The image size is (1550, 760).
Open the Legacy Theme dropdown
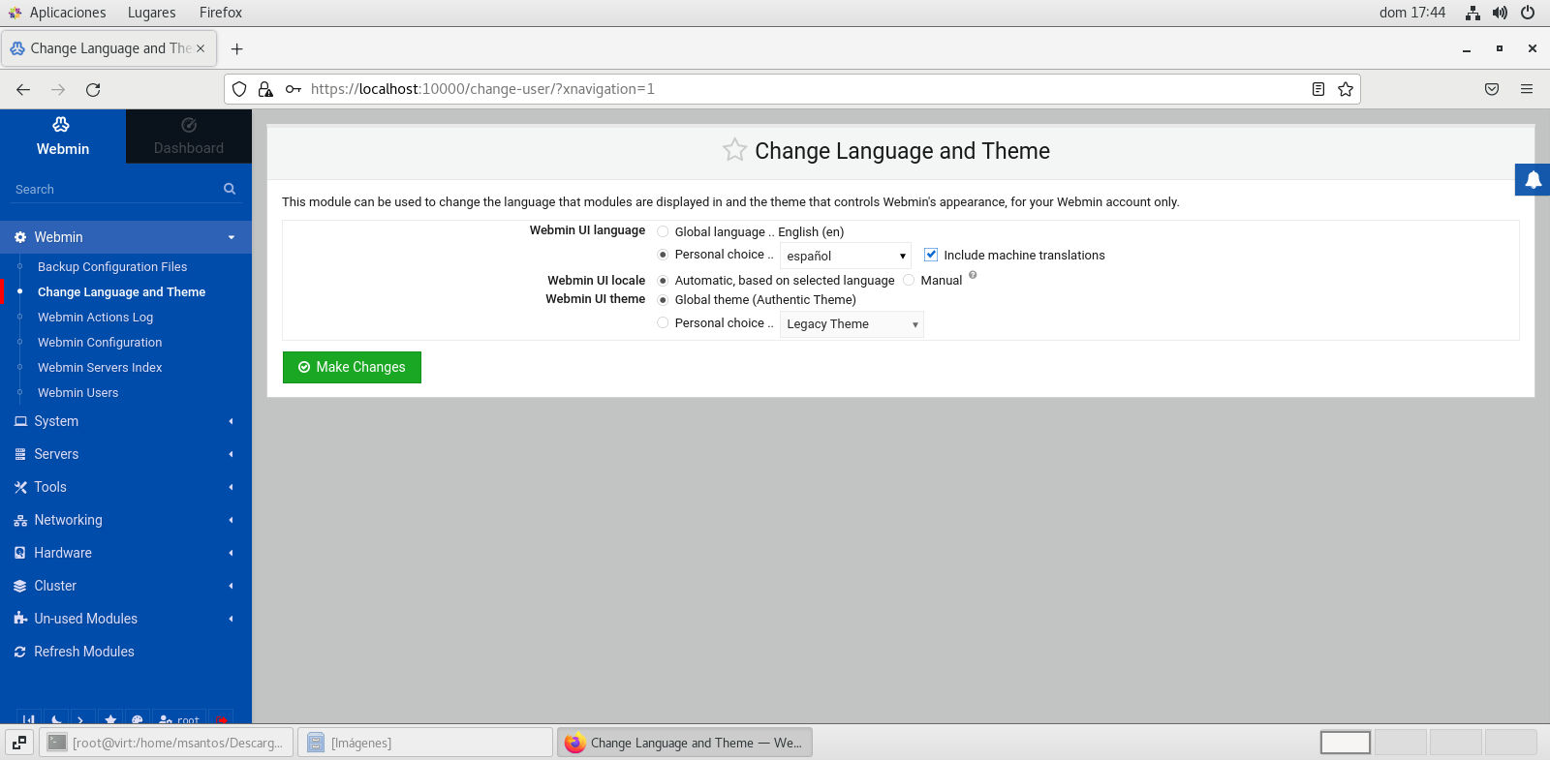pos(852,324)
